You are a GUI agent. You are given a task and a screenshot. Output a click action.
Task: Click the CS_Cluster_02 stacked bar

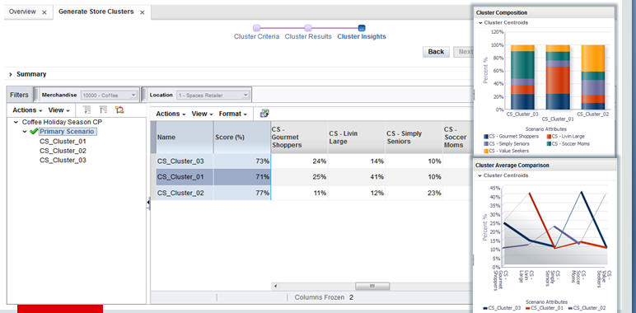pos(593,77)
